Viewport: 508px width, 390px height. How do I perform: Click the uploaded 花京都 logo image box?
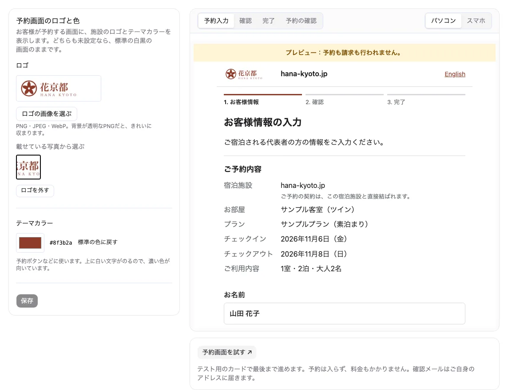click(59, 88)
